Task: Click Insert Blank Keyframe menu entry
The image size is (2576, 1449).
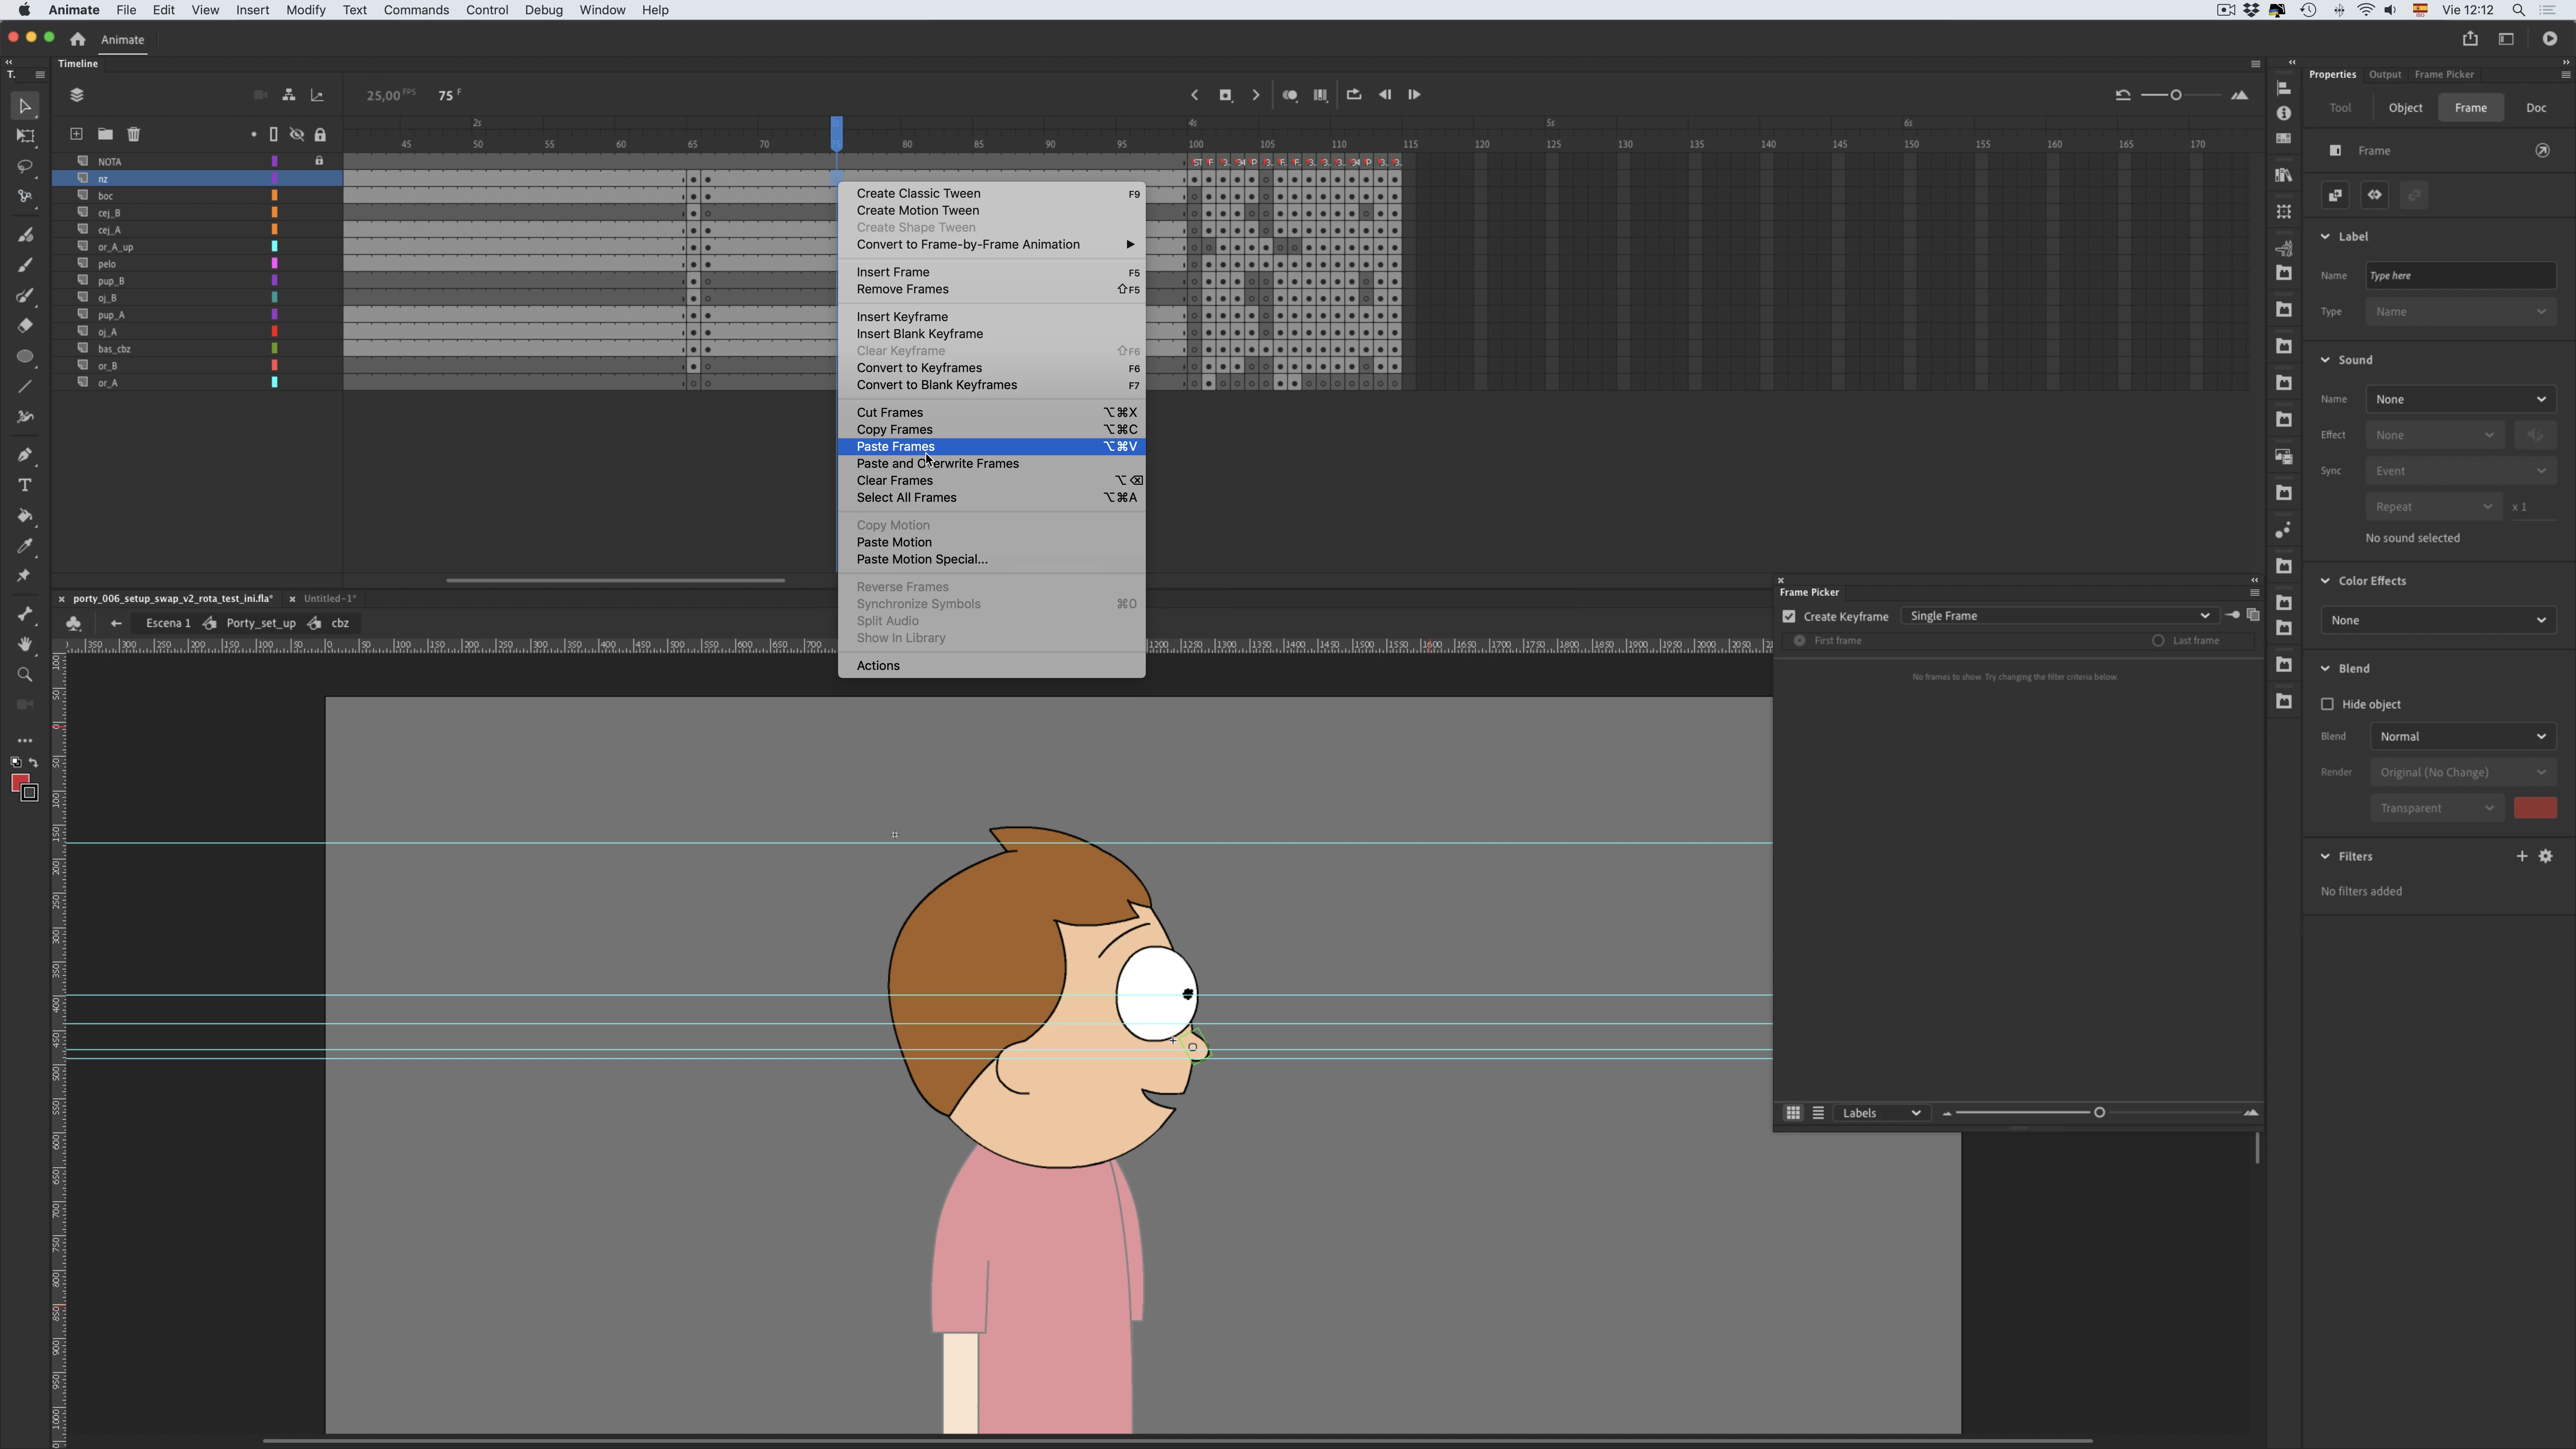Action: coord(919,334)
